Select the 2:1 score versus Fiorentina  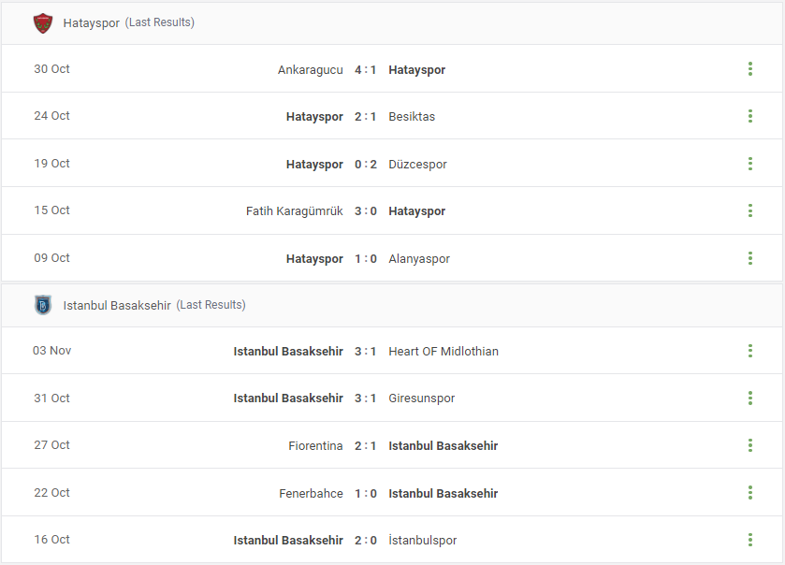pos(366,446)
